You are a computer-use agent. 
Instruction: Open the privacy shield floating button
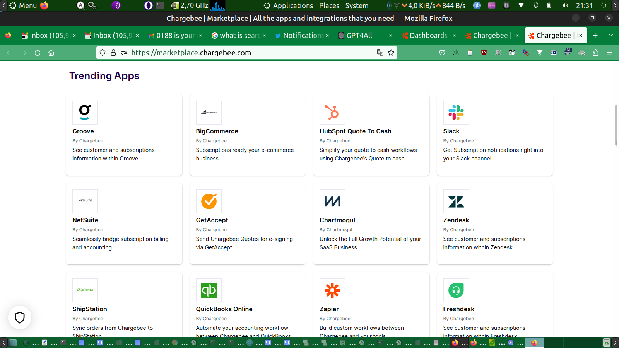(20, 317)
